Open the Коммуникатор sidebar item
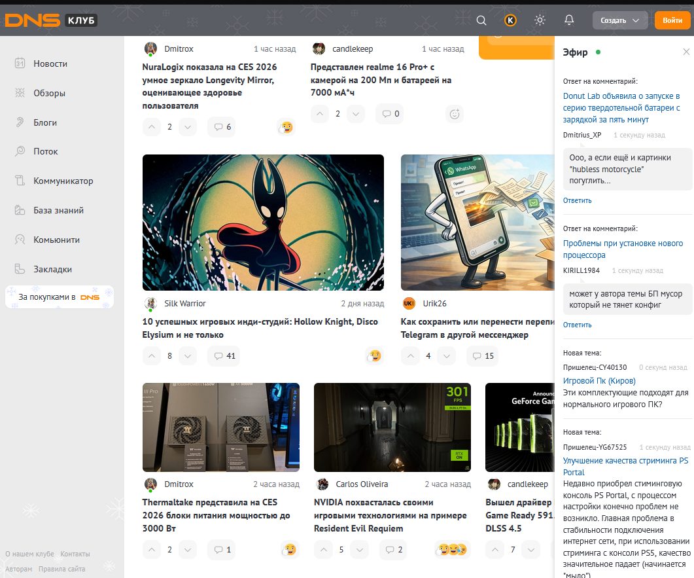The image size is (694, 578). (63, 181)
